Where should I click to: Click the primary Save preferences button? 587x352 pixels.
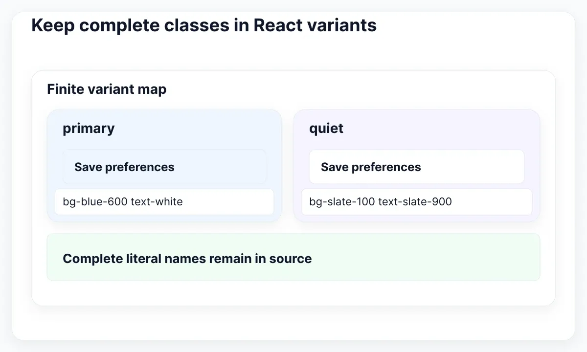[164, 167]
